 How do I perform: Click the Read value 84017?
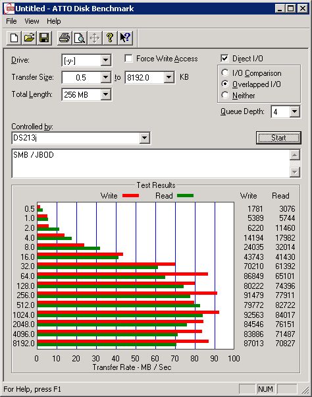pos(285,315)
